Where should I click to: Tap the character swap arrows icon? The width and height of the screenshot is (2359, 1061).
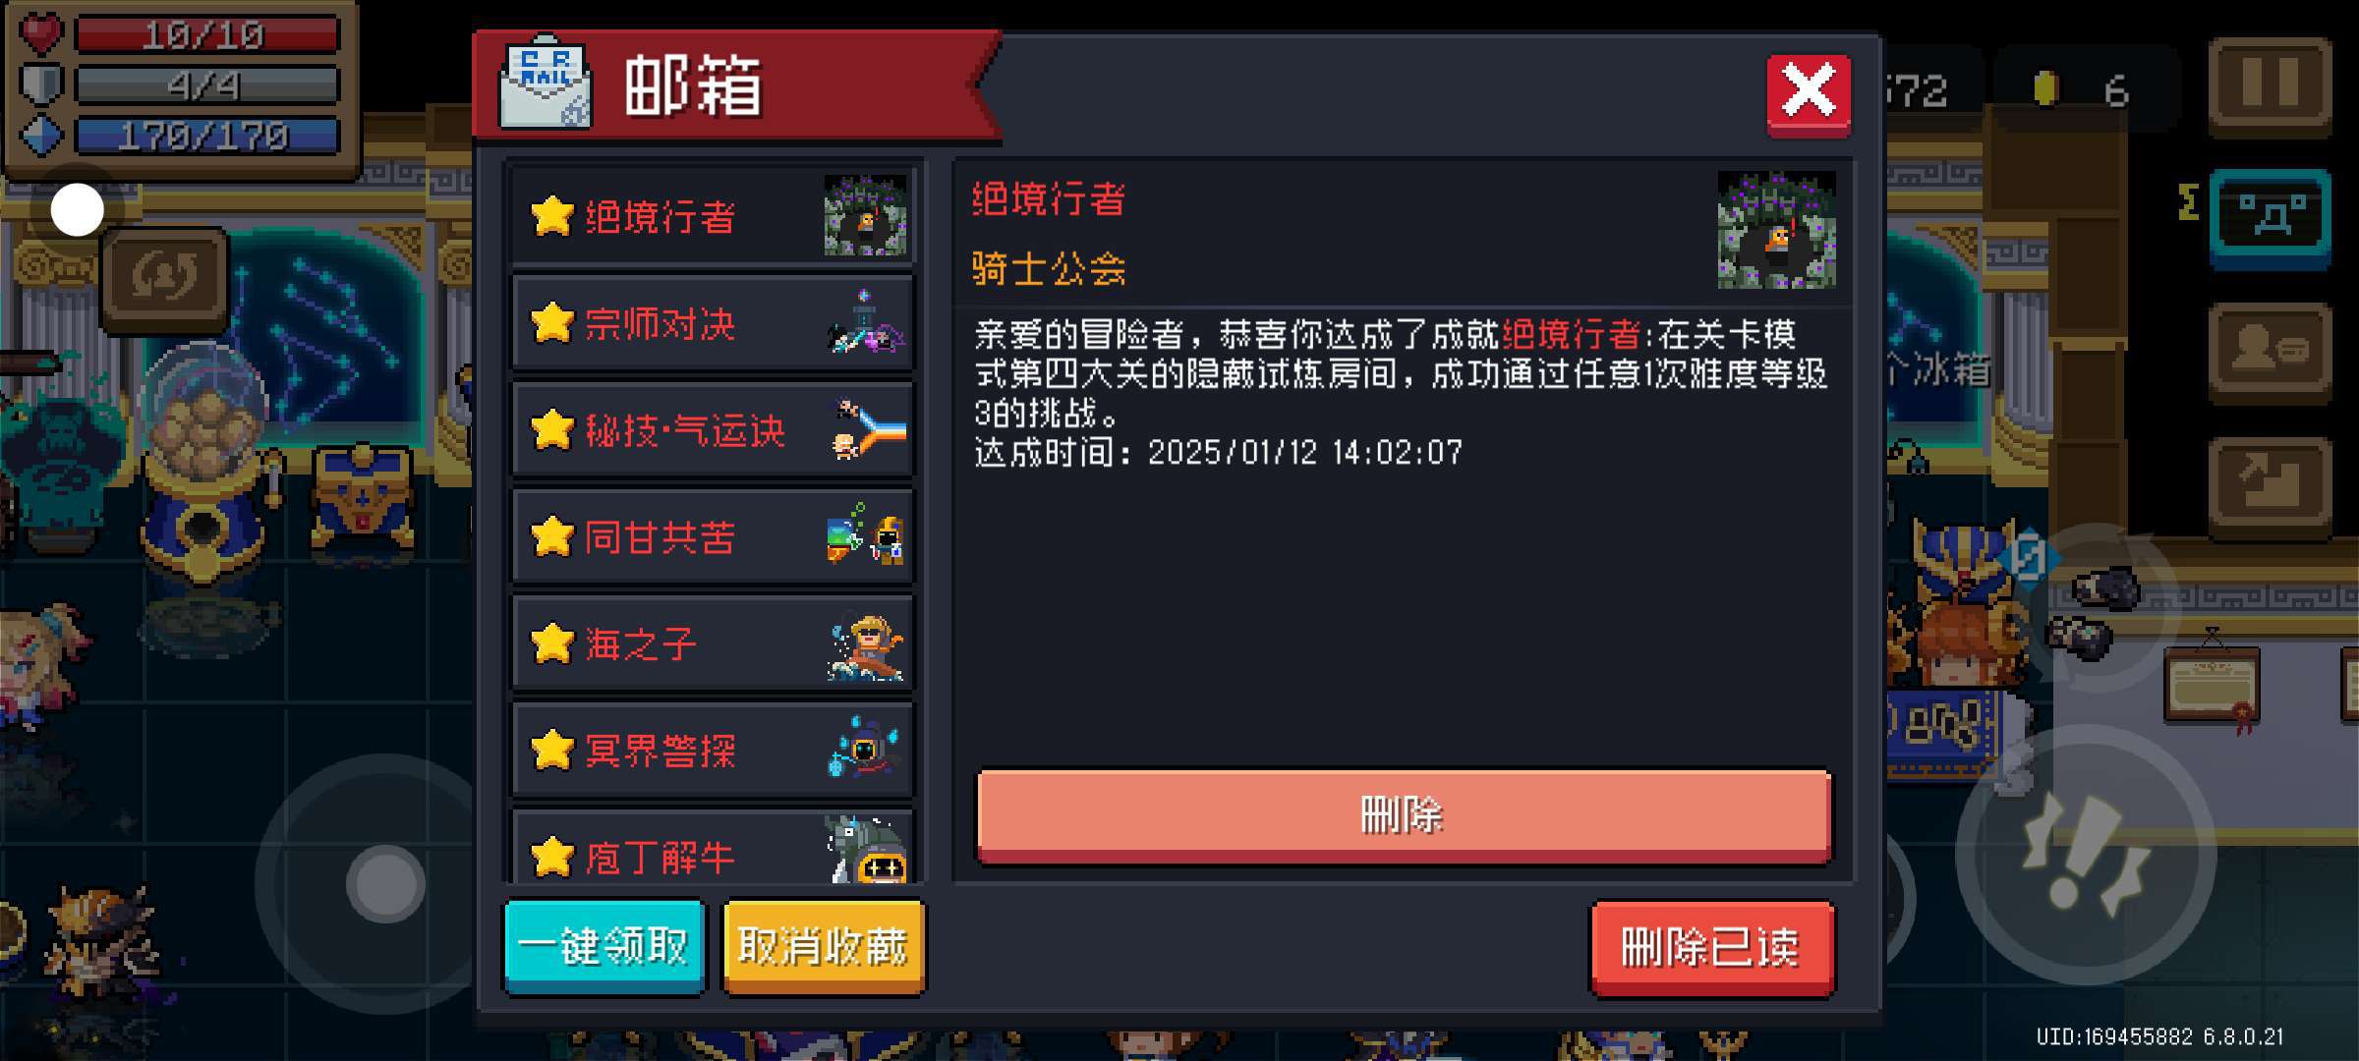click(164, 278)
